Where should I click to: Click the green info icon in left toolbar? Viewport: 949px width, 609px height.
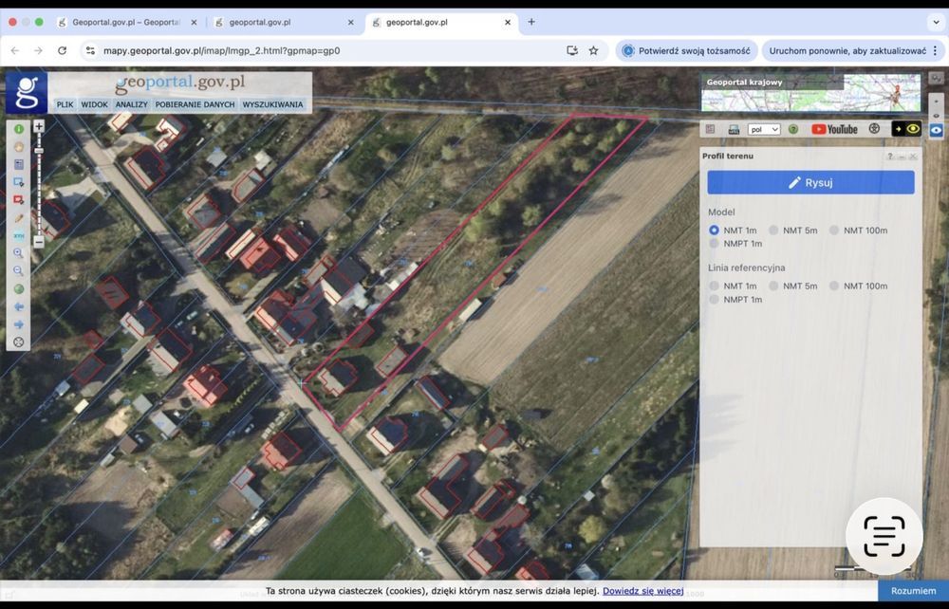pyautogui.click(x=18, y=129)
